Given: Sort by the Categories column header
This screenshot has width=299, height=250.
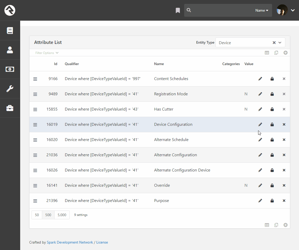Looking at the screenshot, I should (x=231, y=64).
